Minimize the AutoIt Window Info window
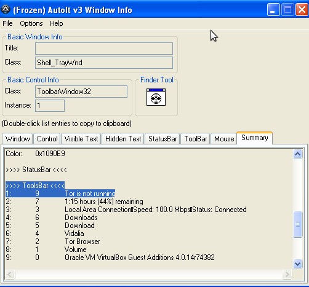 (x=273, y=10)
